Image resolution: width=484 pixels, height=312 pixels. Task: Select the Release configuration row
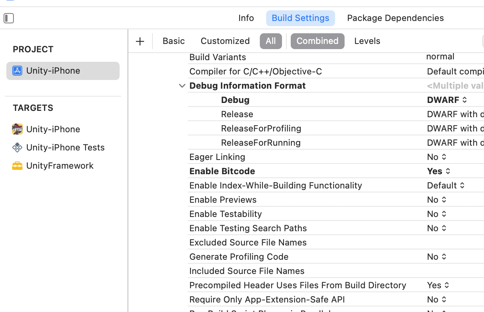tap(336, 114)
